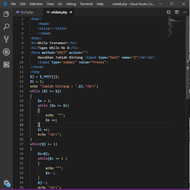Open the Debug view in activity bar

click(6, 52)
